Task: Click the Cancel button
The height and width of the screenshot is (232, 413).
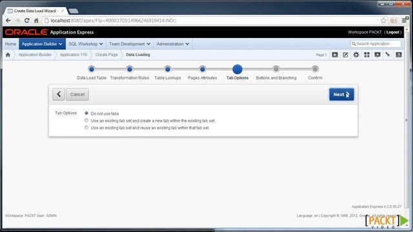Action: [x=77, y=94]
